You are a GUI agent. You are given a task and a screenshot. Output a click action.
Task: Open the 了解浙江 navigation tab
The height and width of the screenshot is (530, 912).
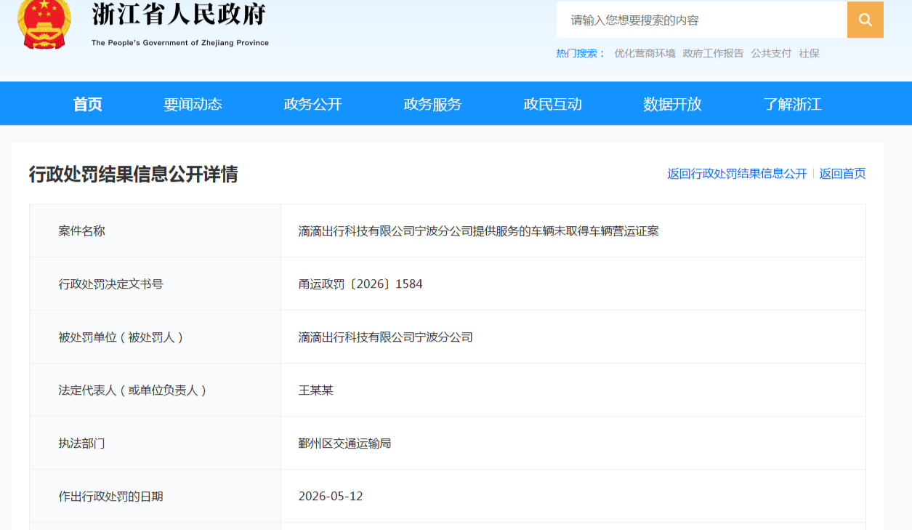pyautogui.click(x=792, y=104)
